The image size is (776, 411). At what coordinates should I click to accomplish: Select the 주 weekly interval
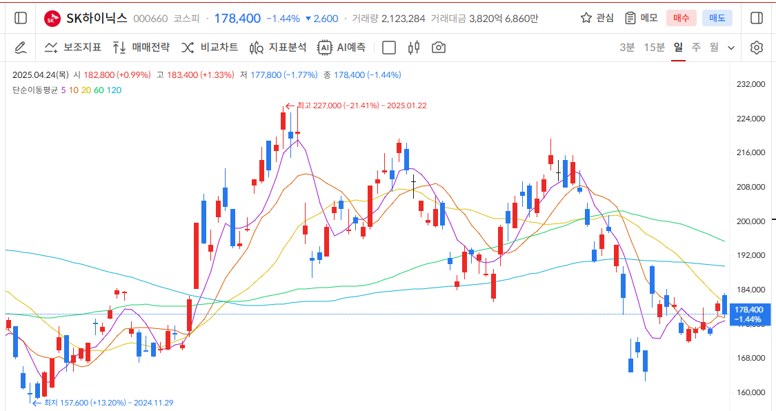tap(696, 48)
